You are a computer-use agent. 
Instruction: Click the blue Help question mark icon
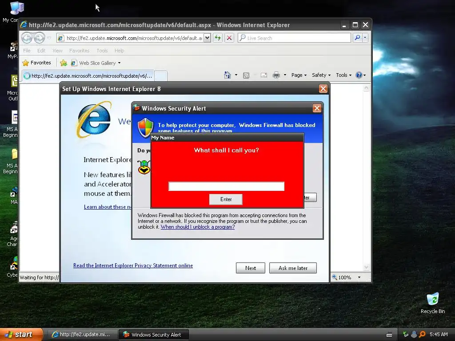coord(359,75)
